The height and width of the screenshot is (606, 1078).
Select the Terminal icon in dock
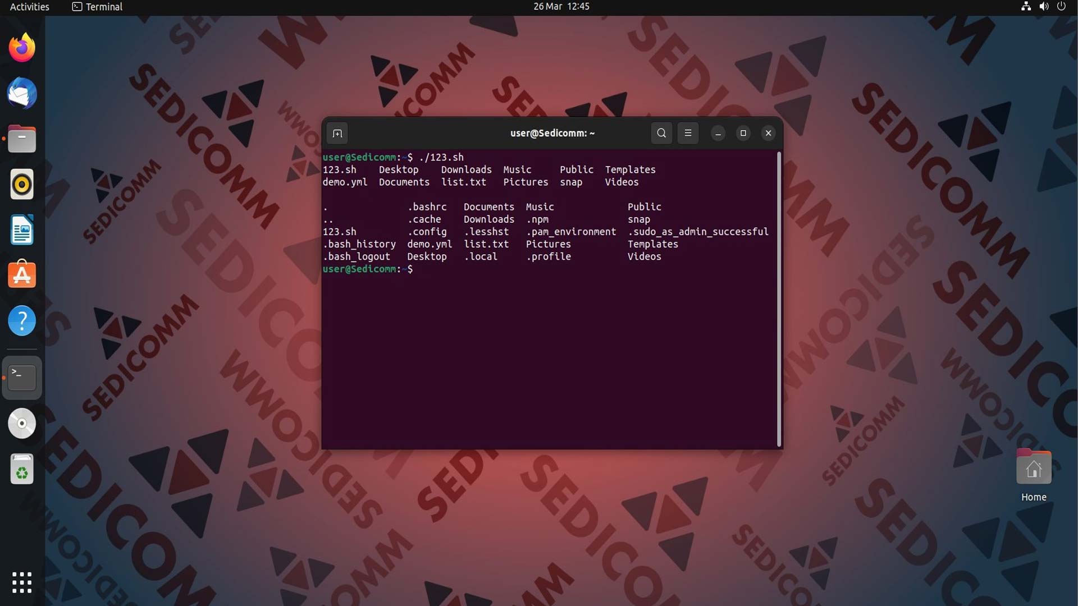coord(22,378)
